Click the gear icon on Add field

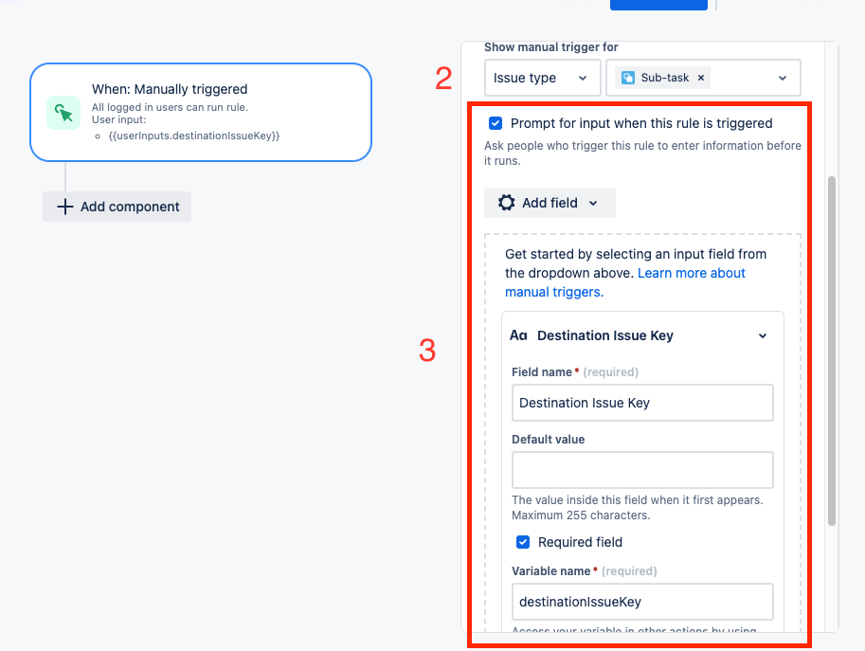[x=507, y=203]
